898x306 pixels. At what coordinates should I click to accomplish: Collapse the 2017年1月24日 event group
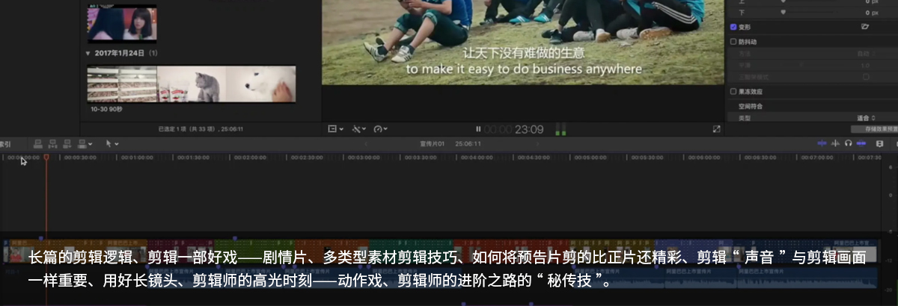88,54
